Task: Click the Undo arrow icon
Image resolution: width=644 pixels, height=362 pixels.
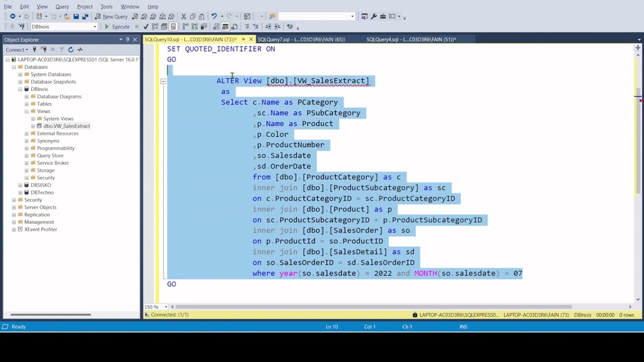Action: pyautogui.click(x=214, y=16)
